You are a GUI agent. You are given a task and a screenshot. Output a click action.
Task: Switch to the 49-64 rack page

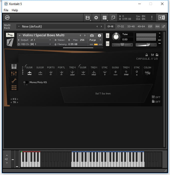141,27
